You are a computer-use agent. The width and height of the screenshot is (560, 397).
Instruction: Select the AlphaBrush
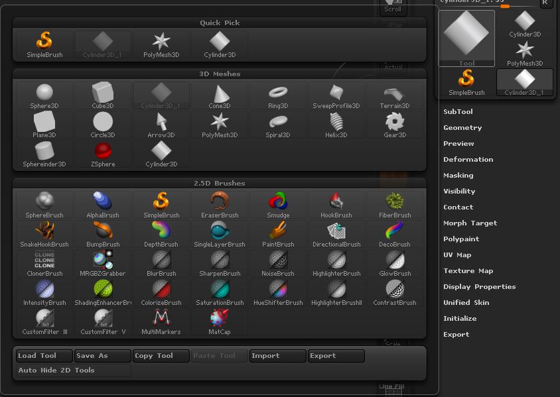pos(103,205)
